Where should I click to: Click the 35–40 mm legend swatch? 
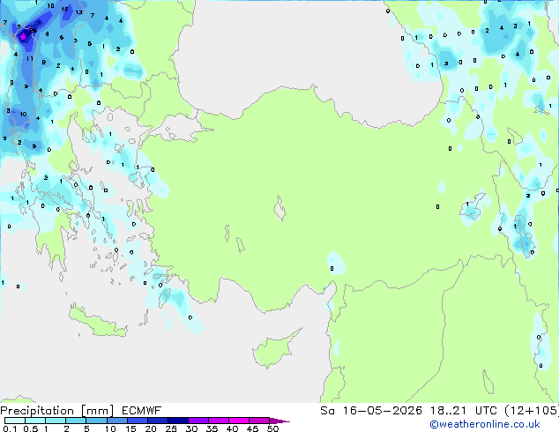click(219, 421)
